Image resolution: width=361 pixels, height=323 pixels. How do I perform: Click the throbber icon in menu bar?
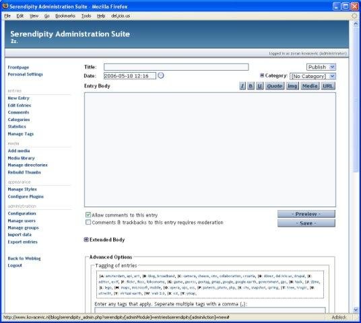tap(354, 15)
